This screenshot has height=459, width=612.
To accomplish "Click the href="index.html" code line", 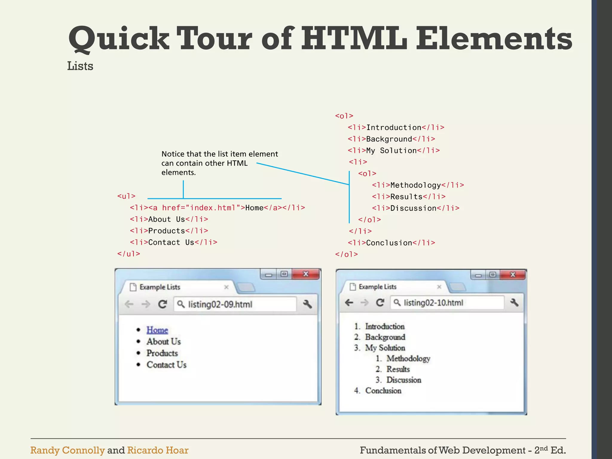I will (218, 208).
